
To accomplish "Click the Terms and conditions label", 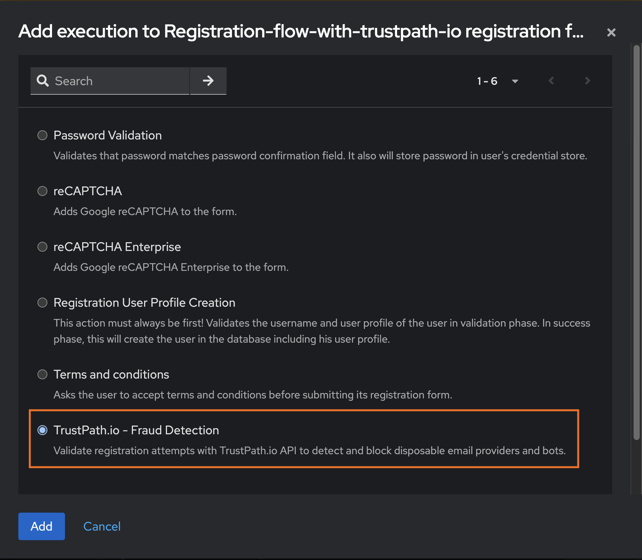I will (x=111, y=374).
